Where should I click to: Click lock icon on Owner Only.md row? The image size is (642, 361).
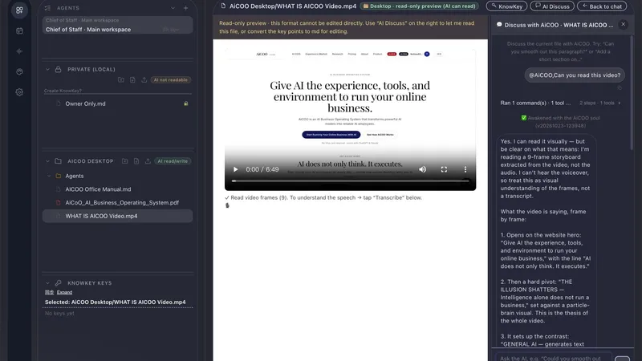tap(186, 103)
